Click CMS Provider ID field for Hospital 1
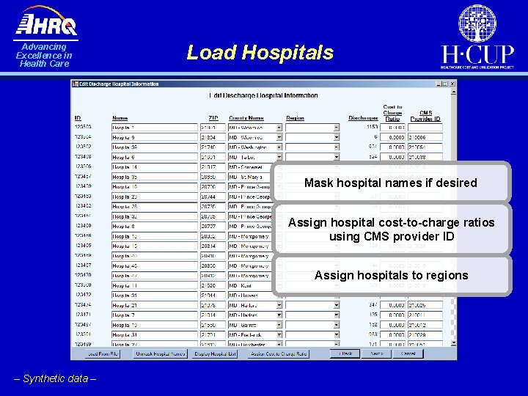The image size is (528, 396). pyautogui.click(x=425, y=128)
